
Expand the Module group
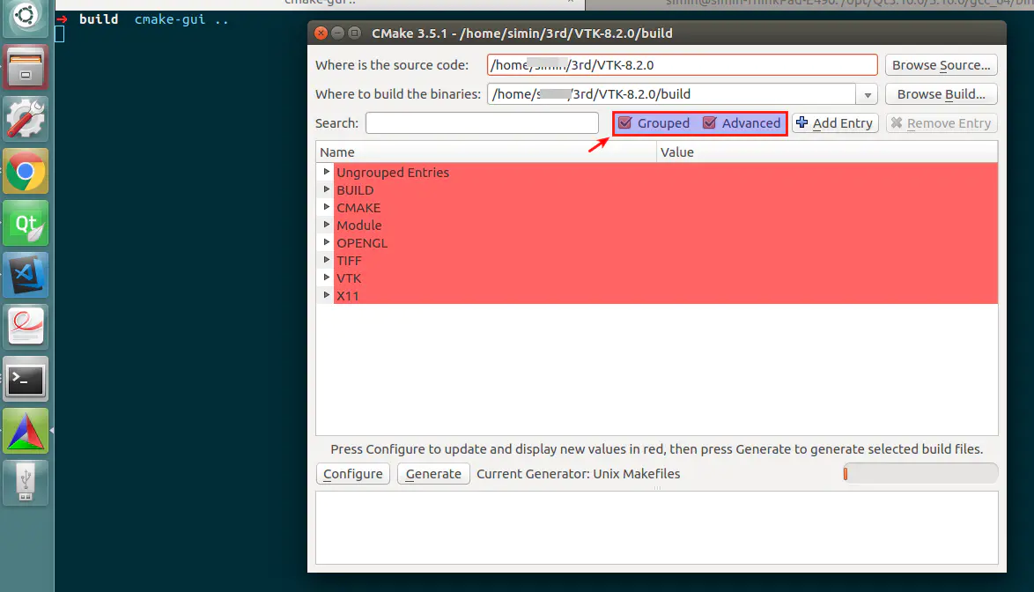pos(327,225)
